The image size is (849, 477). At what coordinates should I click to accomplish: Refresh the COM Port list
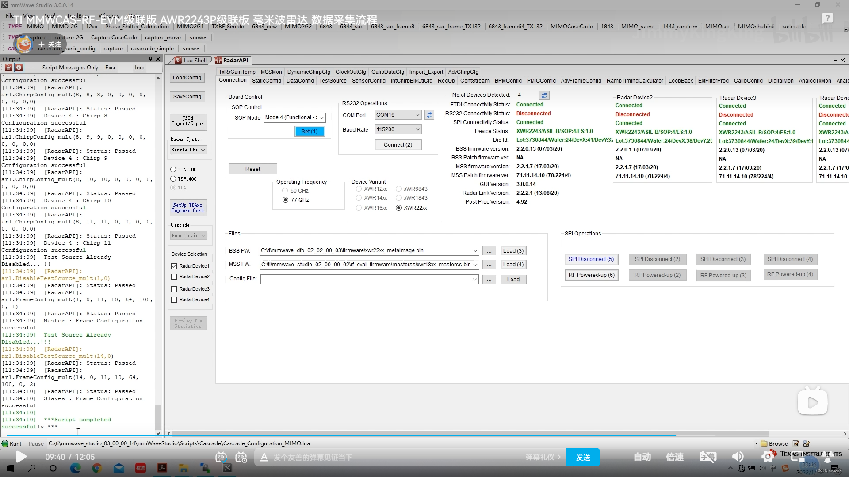(429, 115)
